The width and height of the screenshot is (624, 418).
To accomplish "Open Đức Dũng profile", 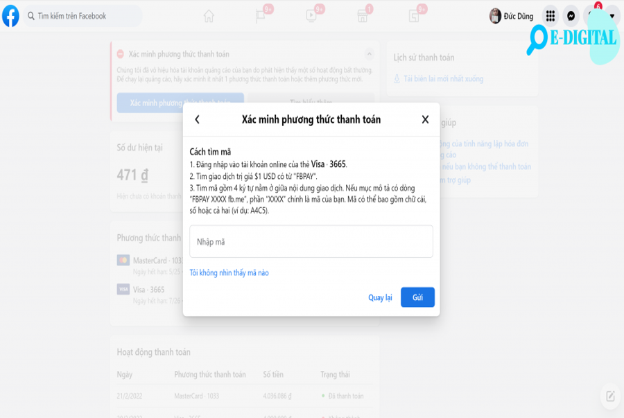I will pyautogui.click(x=512, y=16).
